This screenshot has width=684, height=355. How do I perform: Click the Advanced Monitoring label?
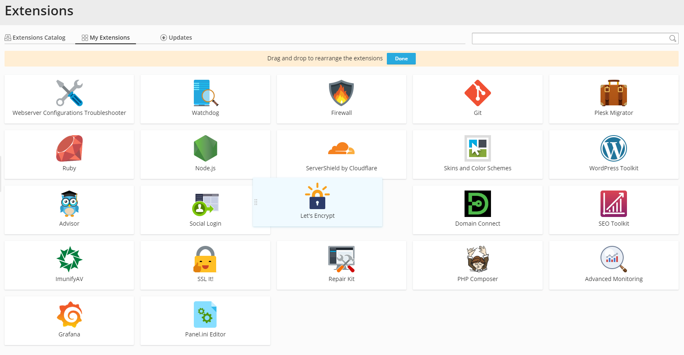613,279
